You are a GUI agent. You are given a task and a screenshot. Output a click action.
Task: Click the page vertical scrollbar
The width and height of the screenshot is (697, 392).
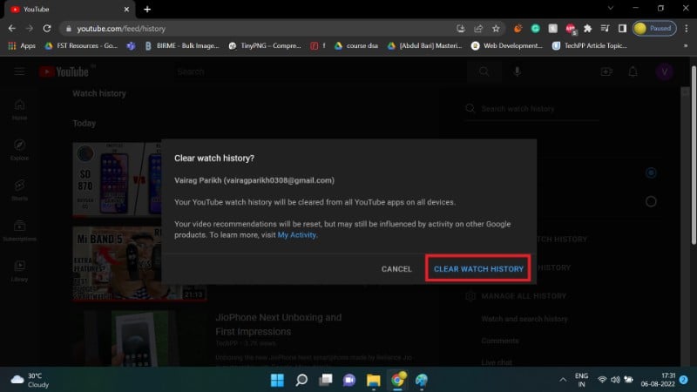[x=694, y=155]
